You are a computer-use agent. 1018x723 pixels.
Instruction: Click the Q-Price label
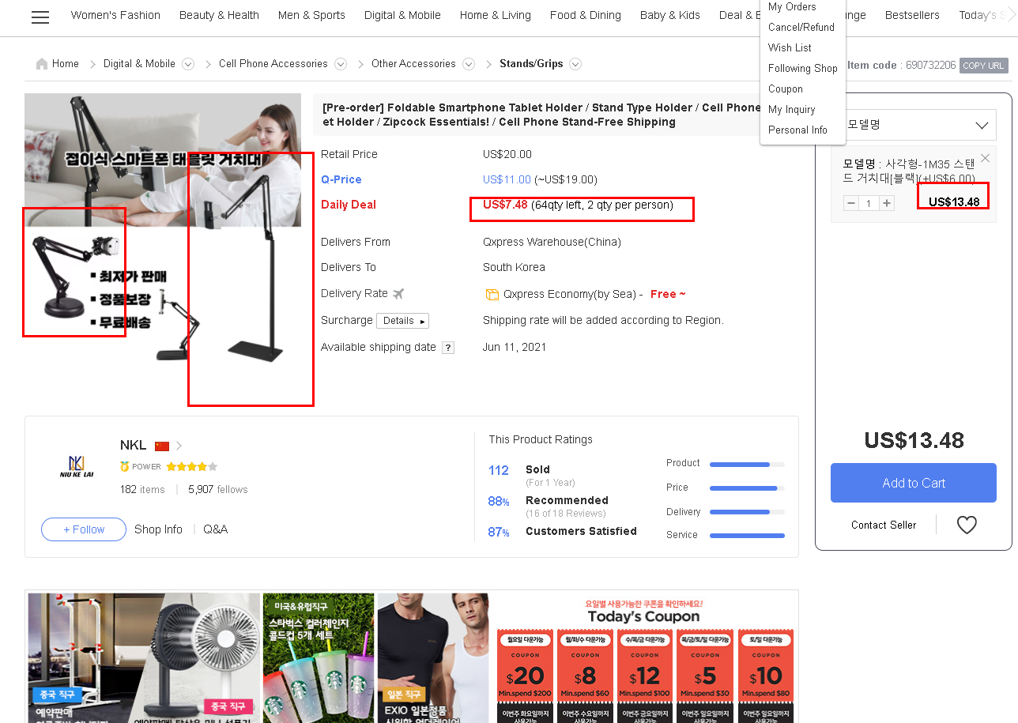click(341, 180)
